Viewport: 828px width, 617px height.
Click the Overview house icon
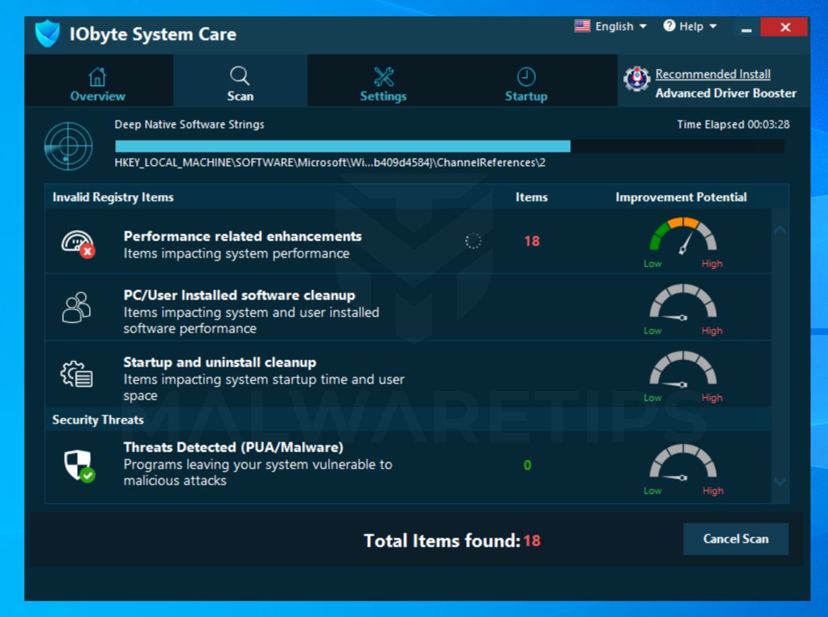click(x=98, y=77)
